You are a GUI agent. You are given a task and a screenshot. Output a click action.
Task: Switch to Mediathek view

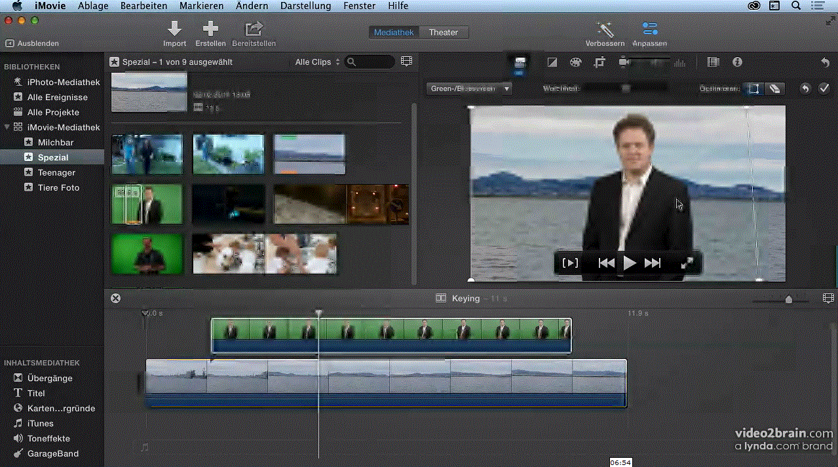point(394,32)
